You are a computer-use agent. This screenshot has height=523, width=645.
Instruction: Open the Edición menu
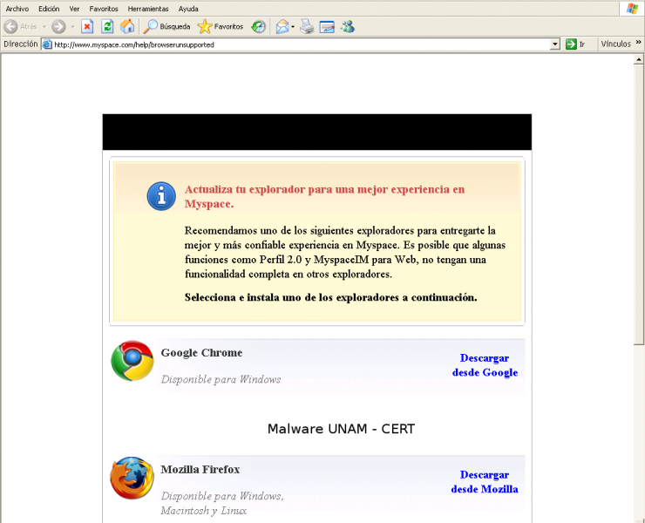coord(49,9)
